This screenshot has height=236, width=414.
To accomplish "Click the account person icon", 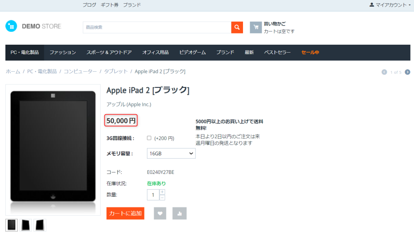I will [372, 5].
